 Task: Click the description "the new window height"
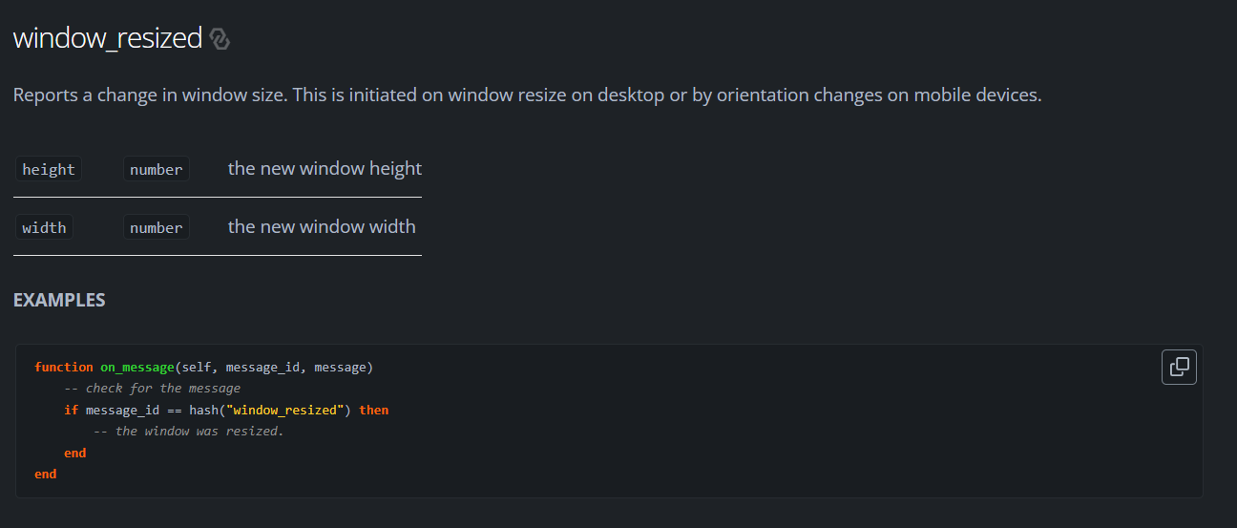[x=325, y=168]
